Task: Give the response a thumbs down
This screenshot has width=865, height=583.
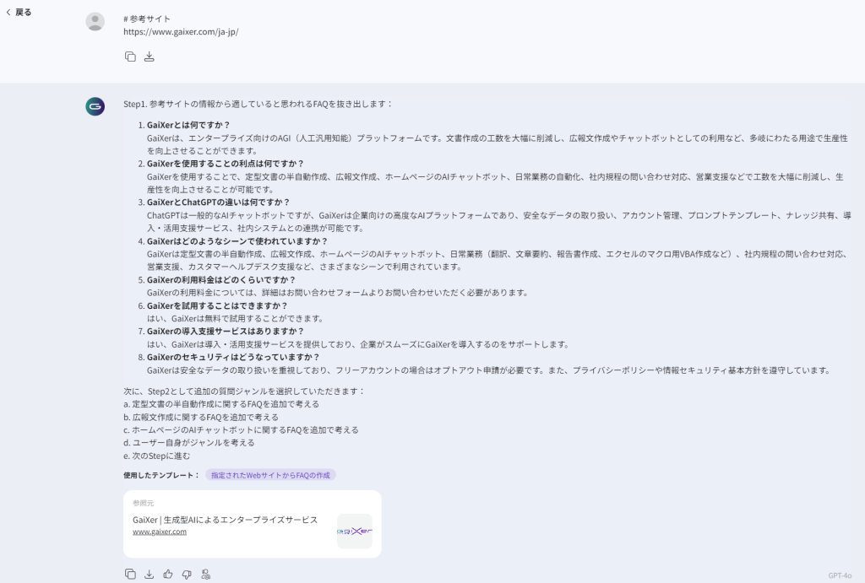Action: tap(187, 575)
